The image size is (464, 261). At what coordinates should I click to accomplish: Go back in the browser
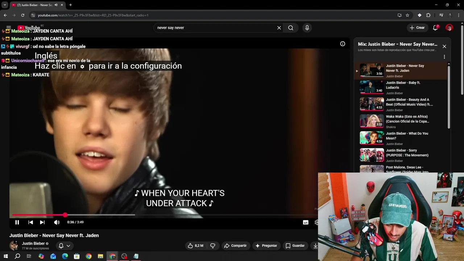(5, 15)
